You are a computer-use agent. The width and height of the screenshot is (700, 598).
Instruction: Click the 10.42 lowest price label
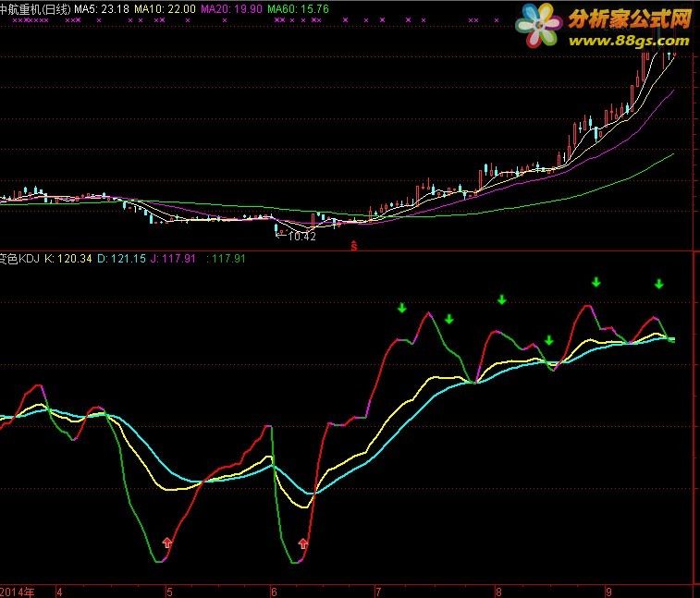301,237
